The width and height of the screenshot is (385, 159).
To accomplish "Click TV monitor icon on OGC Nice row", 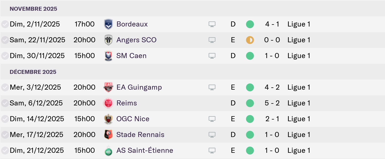I will 212,119.
